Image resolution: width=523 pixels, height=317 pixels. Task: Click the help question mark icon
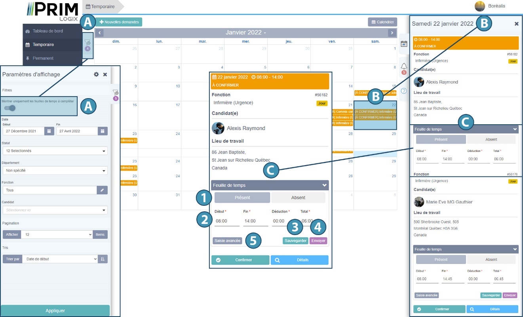pos(404,91)
